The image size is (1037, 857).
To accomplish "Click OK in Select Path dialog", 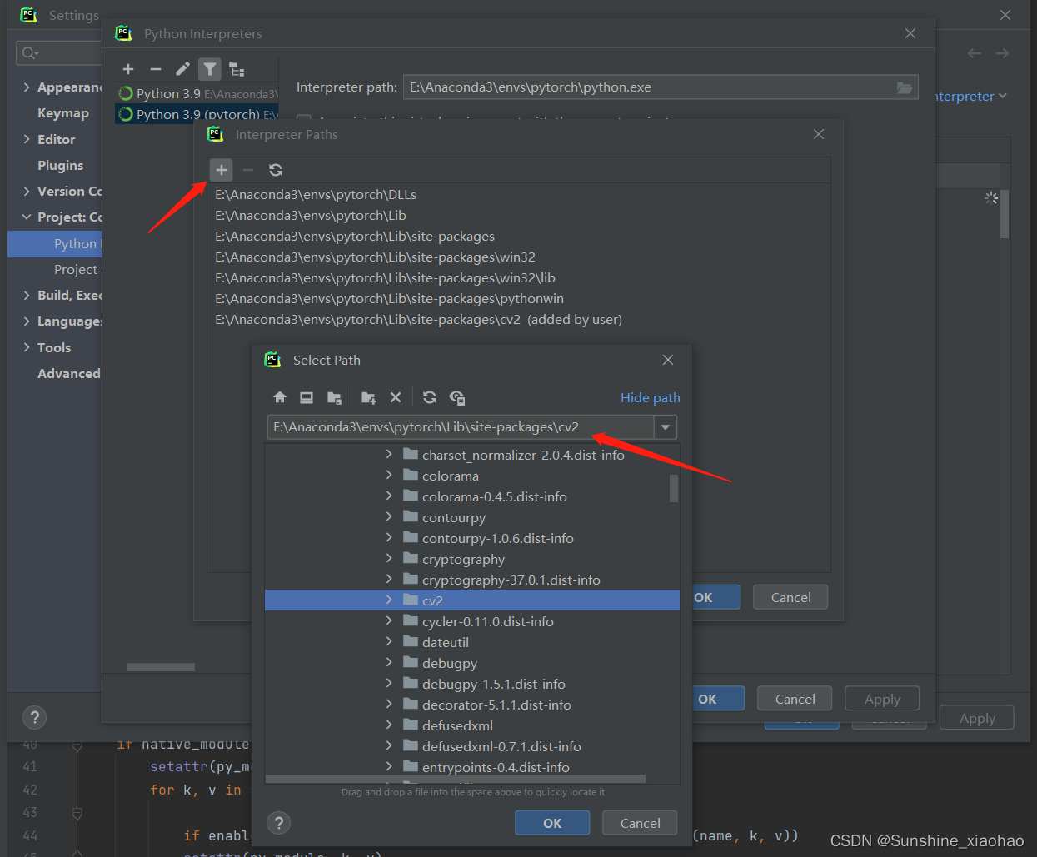I will [552, 823].
